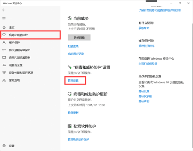The width and height of the screenshot is (193, 151).
Task: Open 设备性能和运行状况 section
Action: click(21, 73)
